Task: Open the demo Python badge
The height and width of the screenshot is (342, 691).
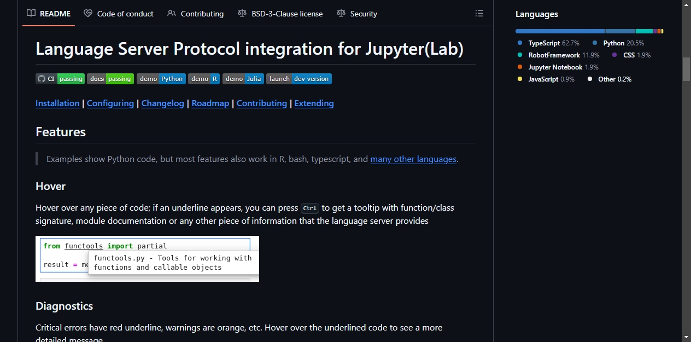Action: [161, 79]
